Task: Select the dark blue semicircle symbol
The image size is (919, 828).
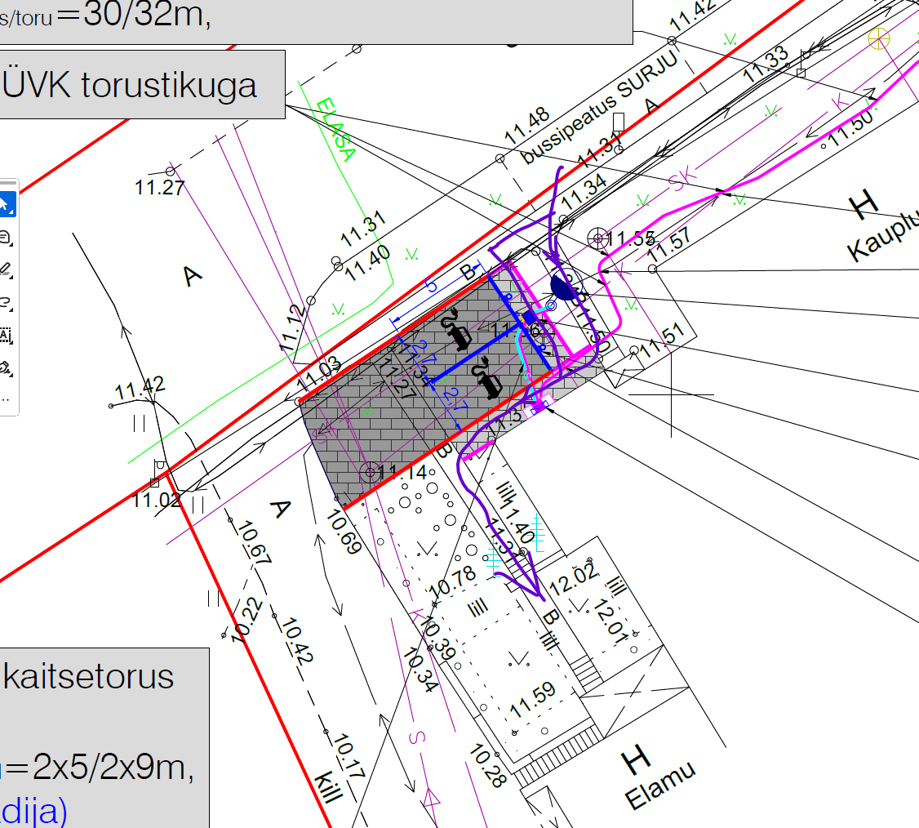Action: pos(565,287)
